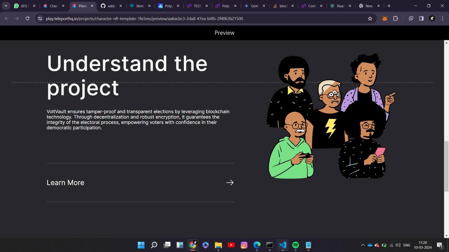This screenshot has width=449, height=252.
Task: Open a new tab with plus button
Action: point(389,6)
